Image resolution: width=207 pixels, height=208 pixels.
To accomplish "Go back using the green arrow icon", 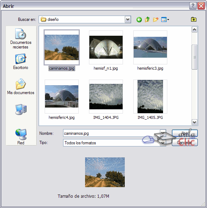I will pyautogui.click(x=139, y=20).
